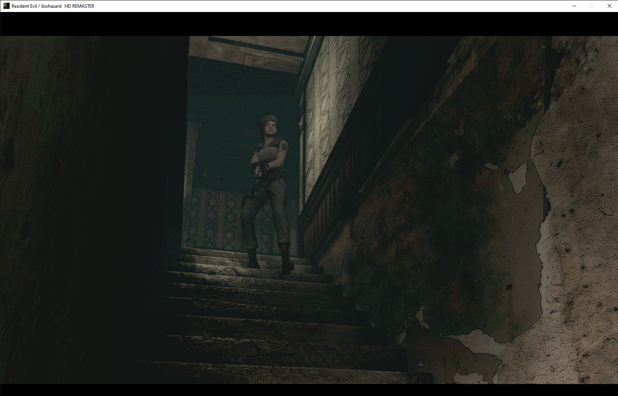
Task: Close the Resident Evil HD REMASTER window
Action: (609, 6)
